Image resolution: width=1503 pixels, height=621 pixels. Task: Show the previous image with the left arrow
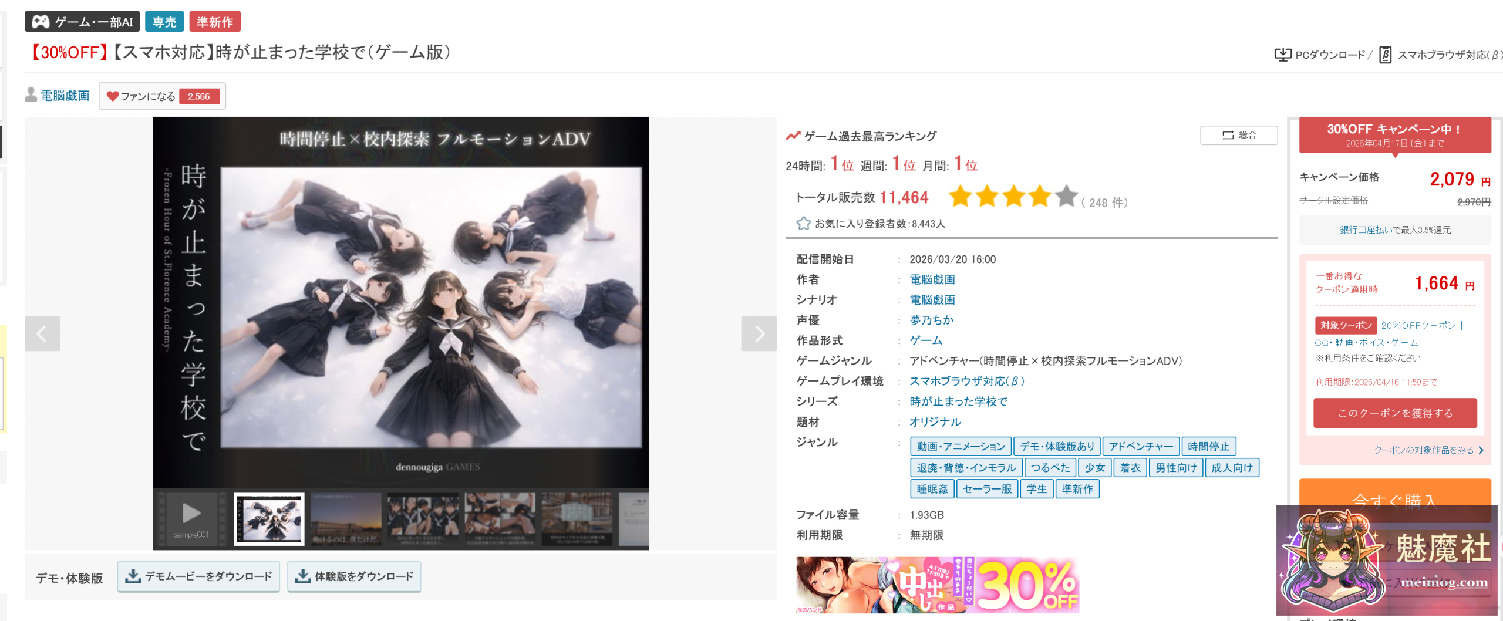[42, 333]
